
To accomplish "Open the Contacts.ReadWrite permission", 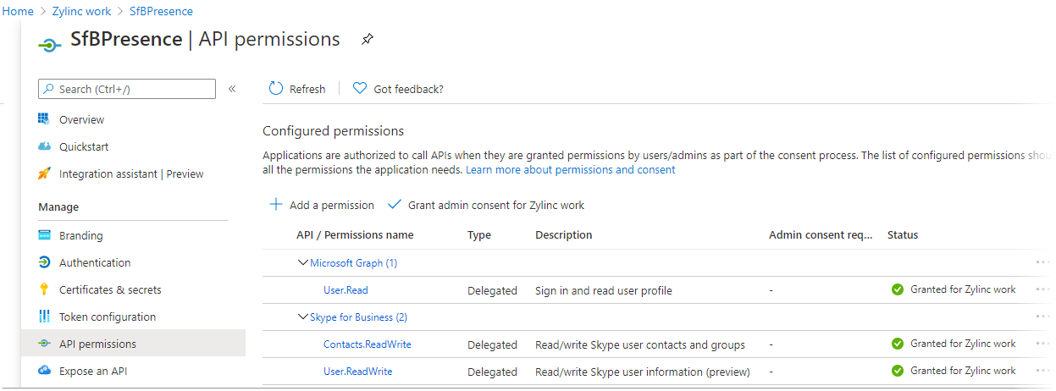I will click(x=368, y=344).
